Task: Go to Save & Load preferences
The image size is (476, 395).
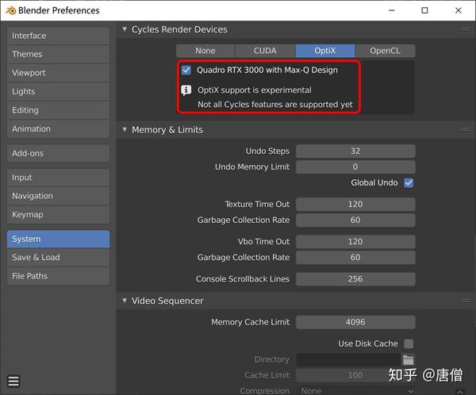Action: click(x=58, y=257)
